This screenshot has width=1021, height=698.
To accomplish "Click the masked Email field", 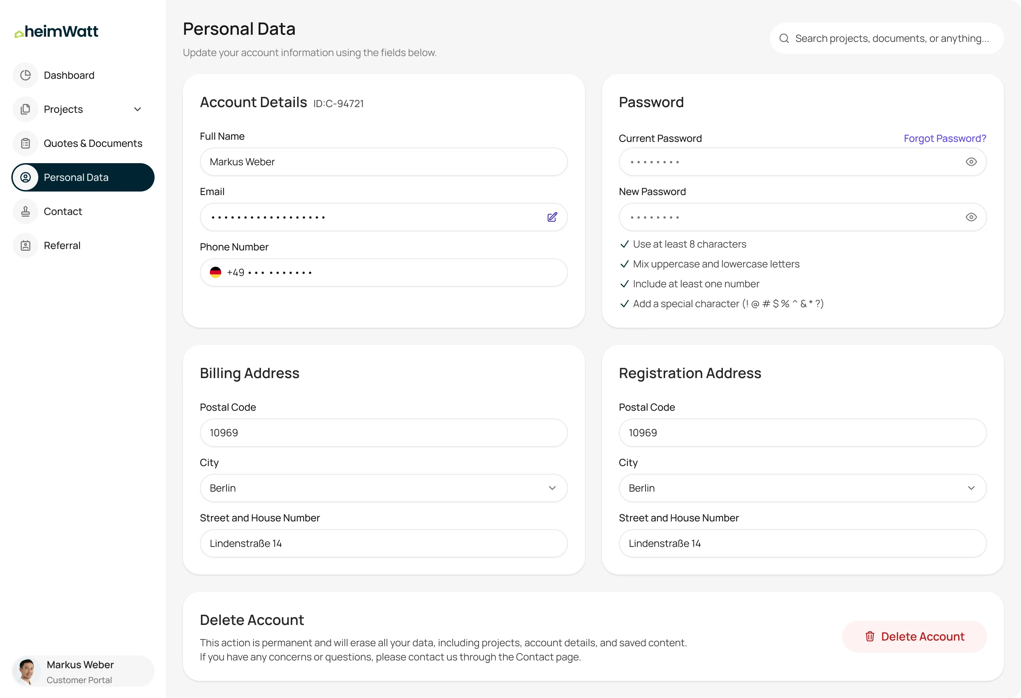I will [384, 217].
